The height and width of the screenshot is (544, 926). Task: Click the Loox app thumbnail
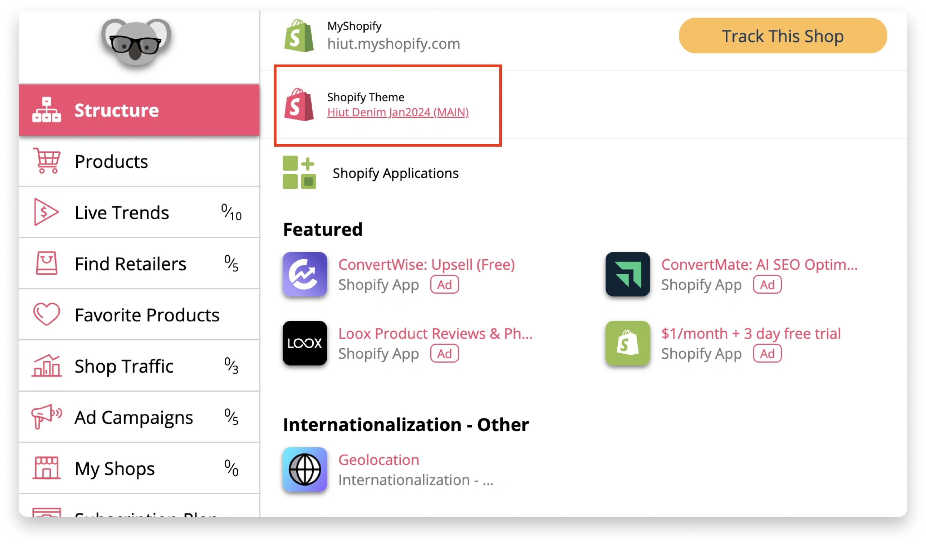(304, 343)
